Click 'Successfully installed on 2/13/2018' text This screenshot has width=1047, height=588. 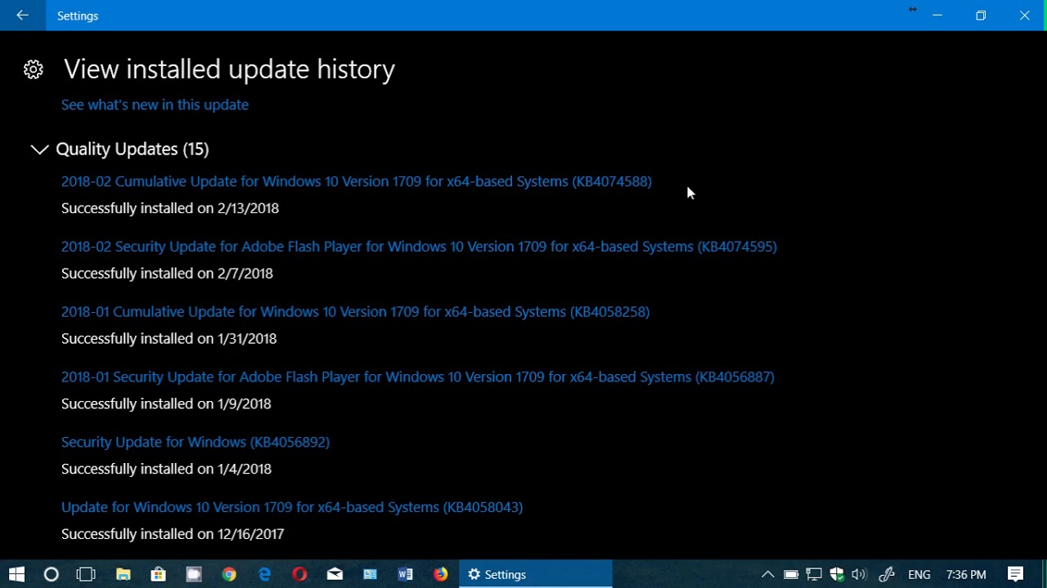click(x=170, y=208)
